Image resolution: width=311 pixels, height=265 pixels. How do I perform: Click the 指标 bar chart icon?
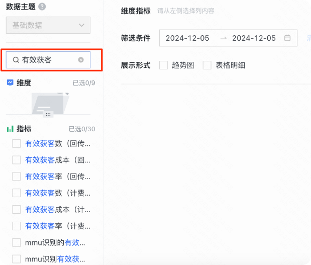coord(10,129)
